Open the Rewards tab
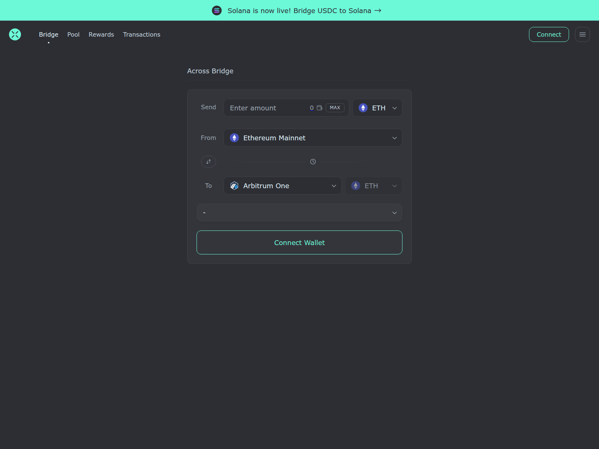 click(101, 34)
